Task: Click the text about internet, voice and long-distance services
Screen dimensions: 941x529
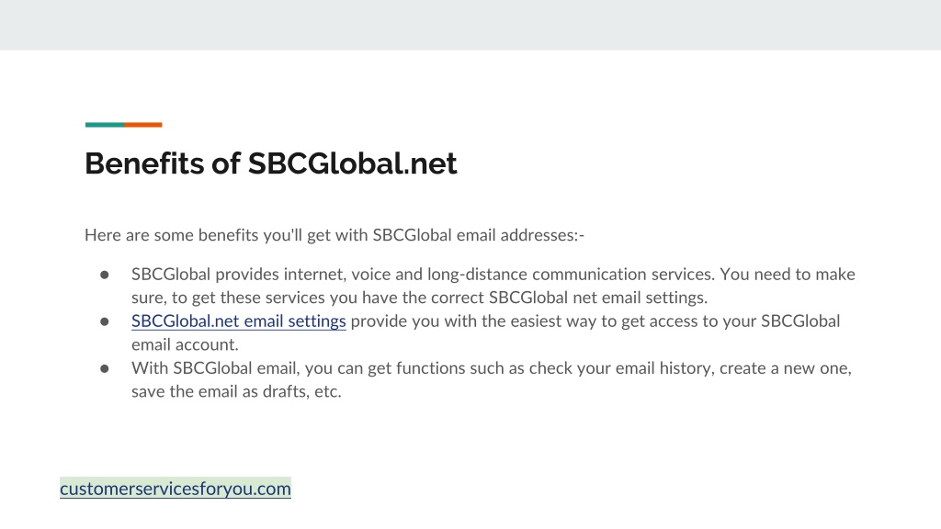Action: point(423,274)
